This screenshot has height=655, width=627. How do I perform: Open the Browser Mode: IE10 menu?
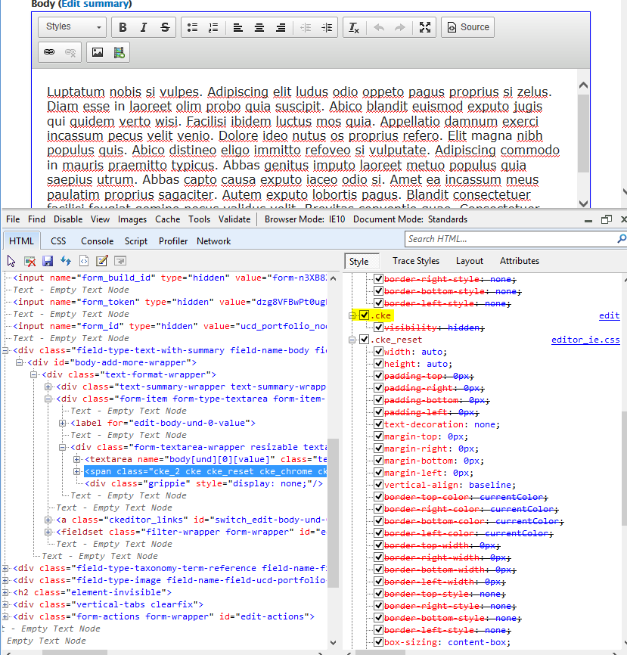pyautogui.click(x=305, y=219)
